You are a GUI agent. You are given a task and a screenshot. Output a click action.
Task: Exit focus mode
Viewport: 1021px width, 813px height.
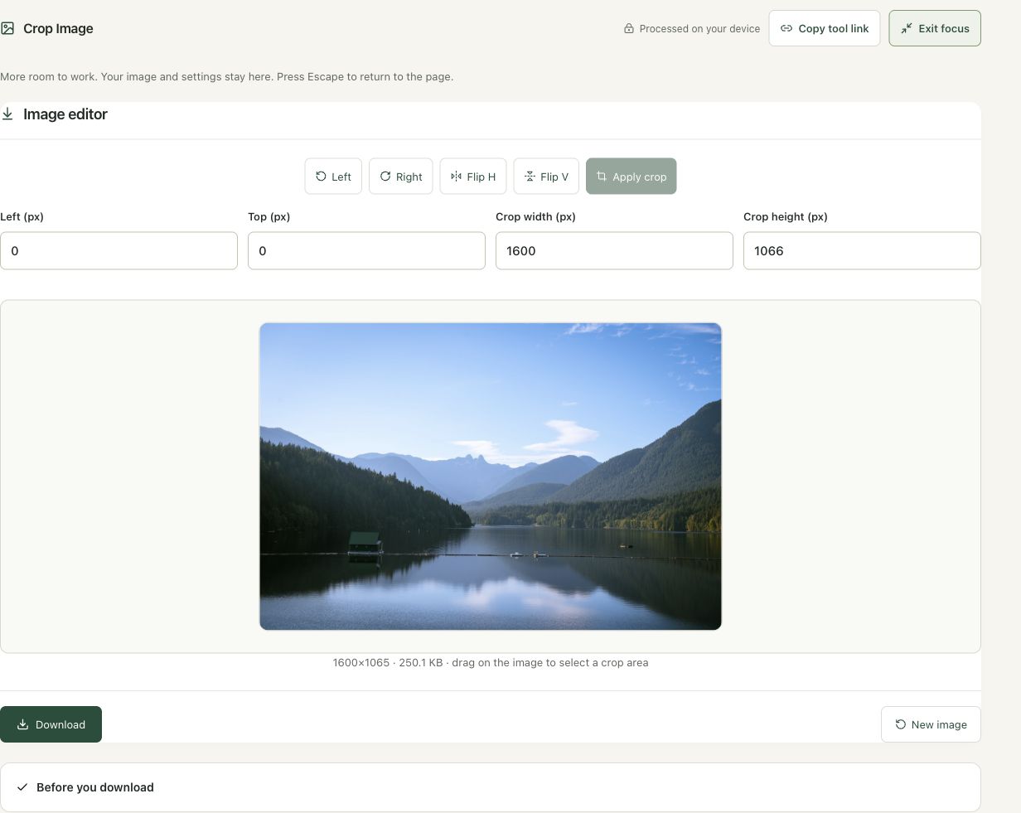(935, 28)
